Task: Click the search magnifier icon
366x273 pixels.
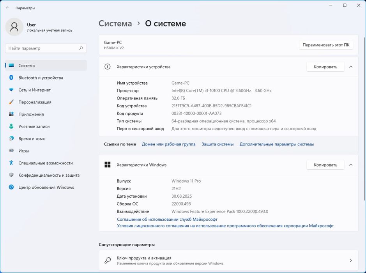Action: tap(81, 48)
